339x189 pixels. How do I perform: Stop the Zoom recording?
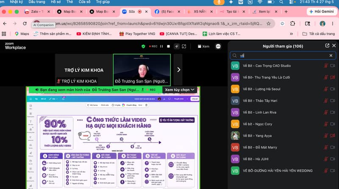tap(168, 47)
